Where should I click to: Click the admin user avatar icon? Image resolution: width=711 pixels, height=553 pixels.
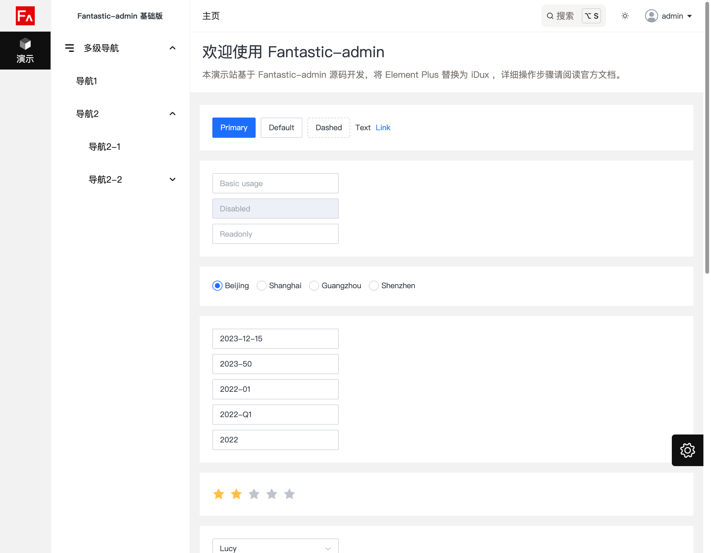click(x=651, y=16)
